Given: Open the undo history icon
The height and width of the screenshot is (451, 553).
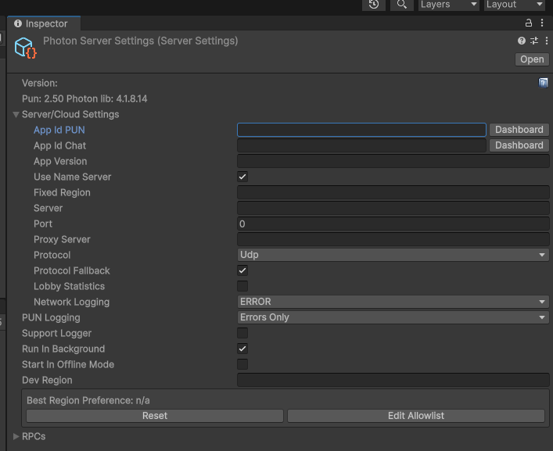Looking at the screenshot, I should tap(373, 5).
